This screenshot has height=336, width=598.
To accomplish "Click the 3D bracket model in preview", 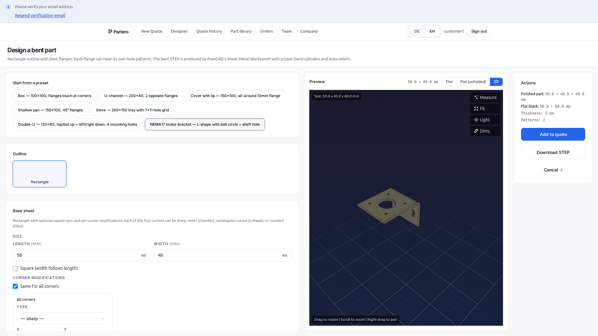I will (x=389, y=207).
